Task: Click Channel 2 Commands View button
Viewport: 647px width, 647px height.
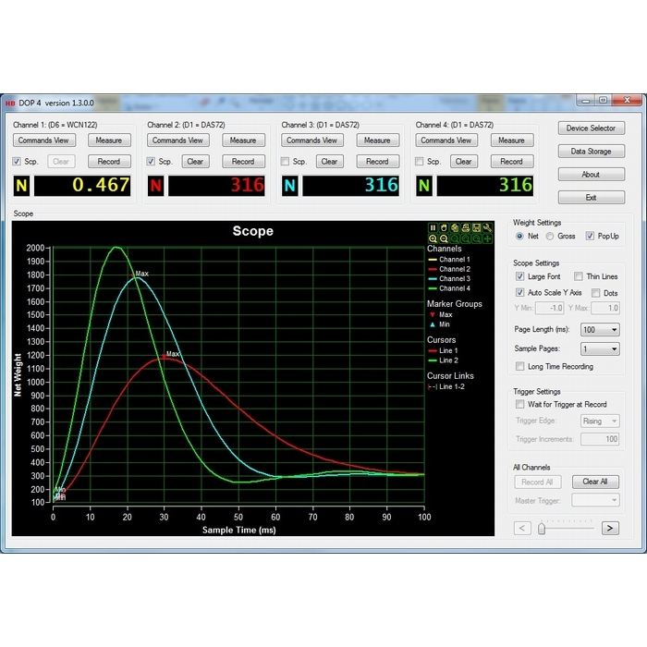Action: [178, 140]
